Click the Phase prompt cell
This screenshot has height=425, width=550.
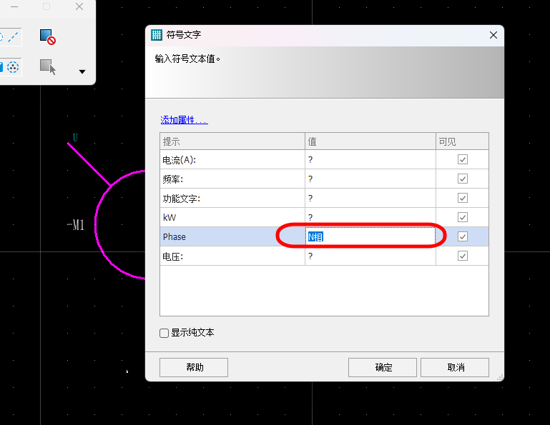point(232,236)
